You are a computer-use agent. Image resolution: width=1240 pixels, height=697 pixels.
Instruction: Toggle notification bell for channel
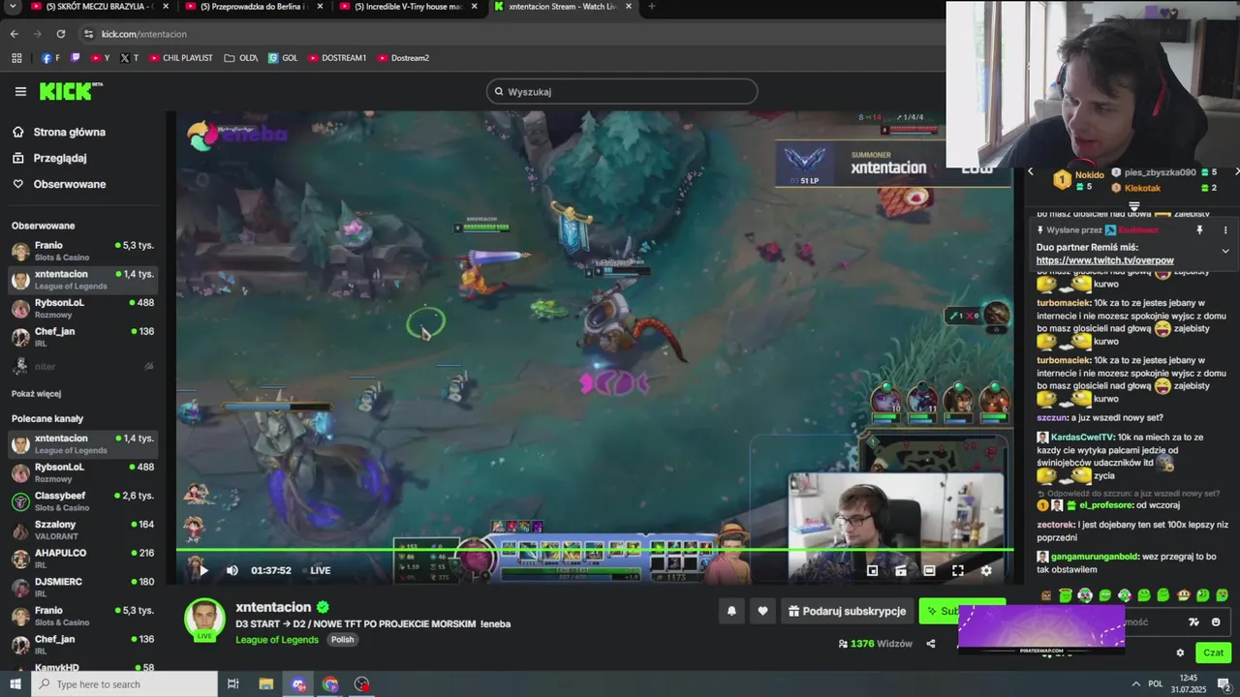[731, 611]
